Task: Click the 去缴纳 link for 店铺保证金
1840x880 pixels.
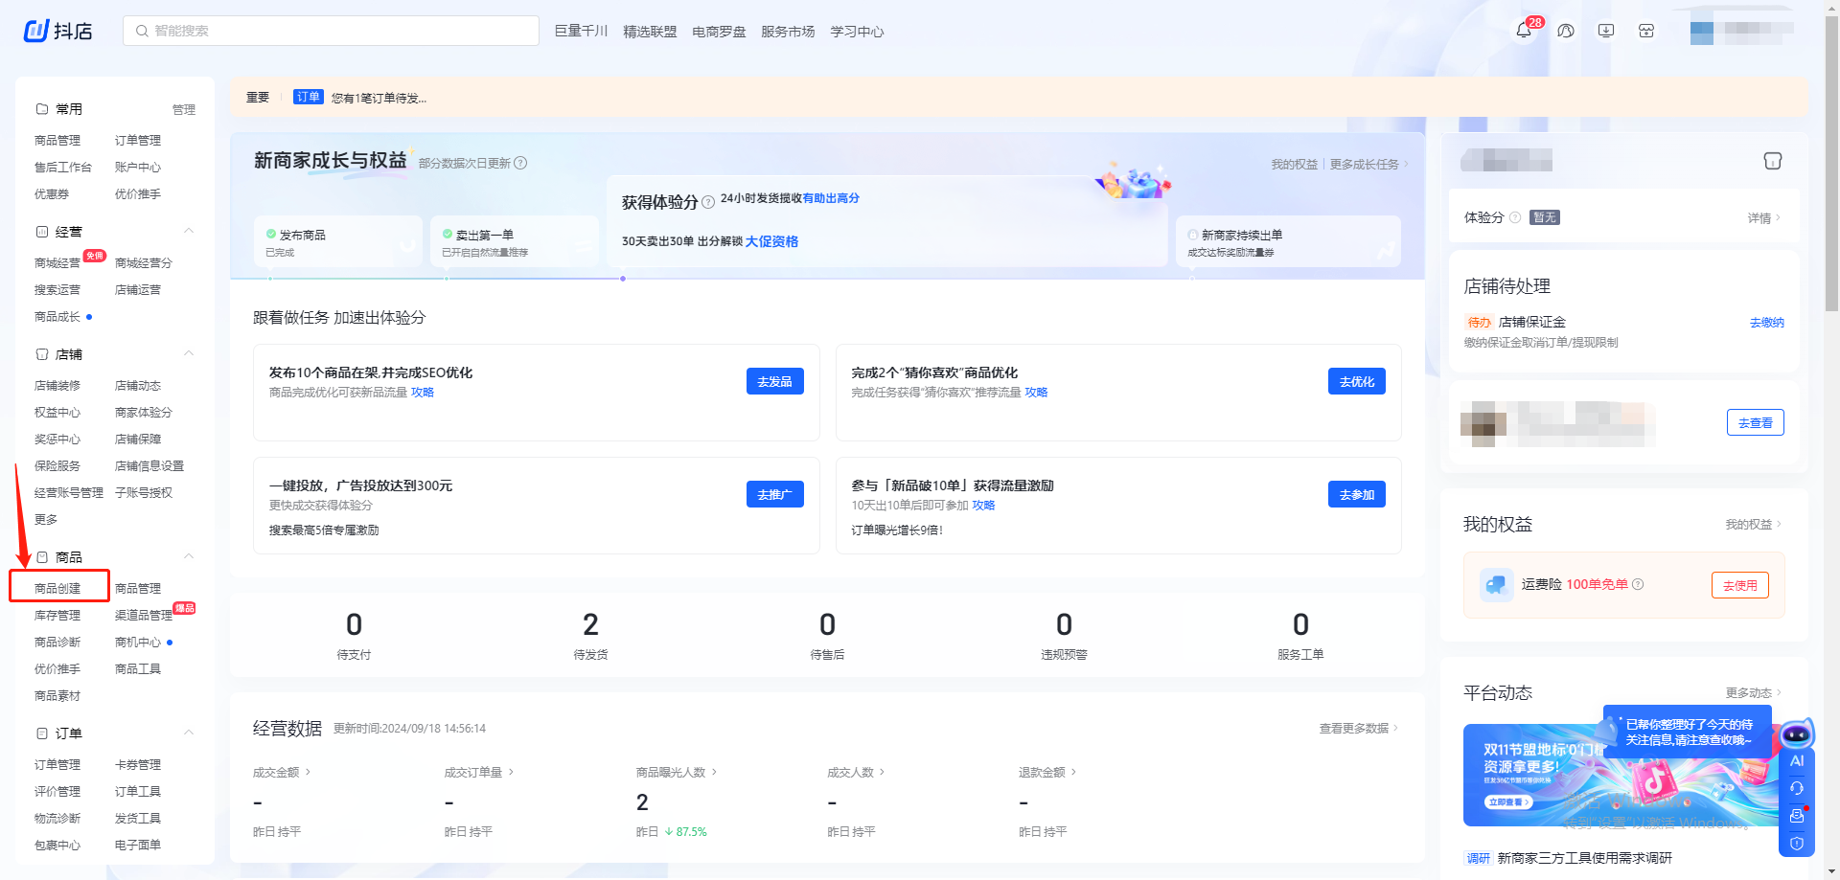Action: point(1767,323)
